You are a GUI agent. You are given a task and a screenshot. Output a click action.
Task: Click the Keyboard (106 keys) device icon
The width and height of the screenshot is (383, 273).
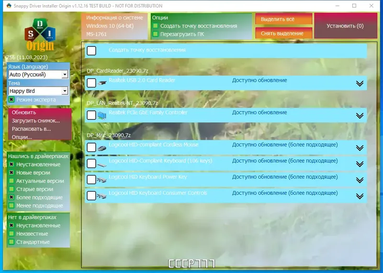[101, 165]
